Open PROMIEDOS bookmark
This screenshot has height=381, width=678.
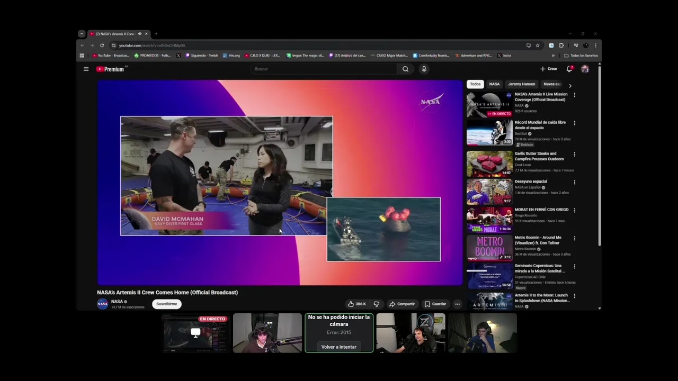tap(153, 56)
